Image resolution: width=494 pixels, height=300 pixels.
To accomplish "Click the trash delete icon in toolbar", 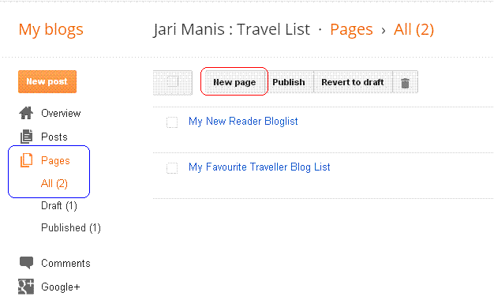I will coord(405,83).
